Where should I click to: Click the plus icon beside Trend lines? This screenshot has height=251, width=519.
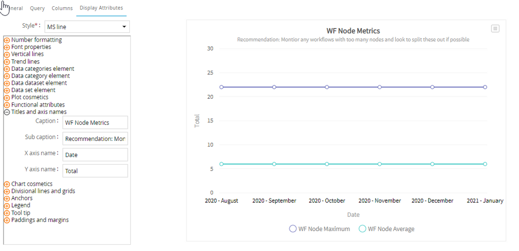point(7,62)
